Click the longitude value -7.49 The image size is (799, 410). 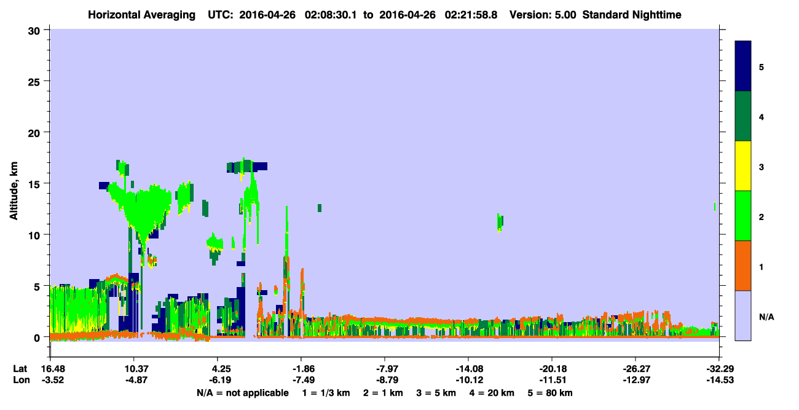(x=300, y=380)
